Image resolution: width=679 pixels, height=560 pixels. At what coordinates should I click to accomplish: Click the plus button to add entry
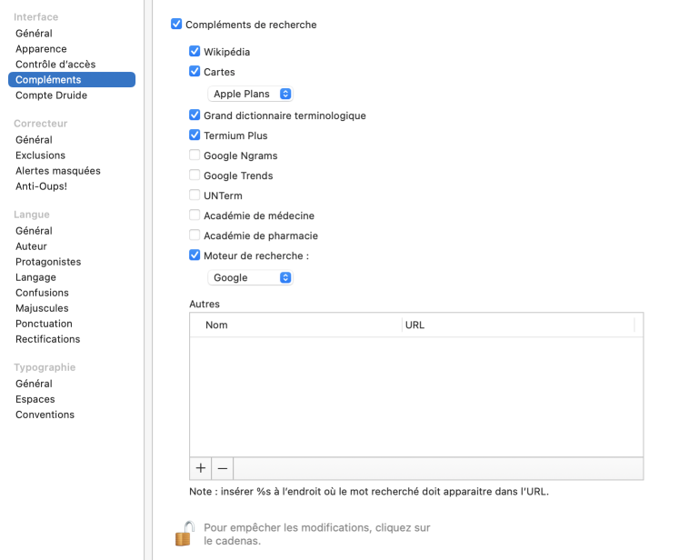tap(201, 468)
